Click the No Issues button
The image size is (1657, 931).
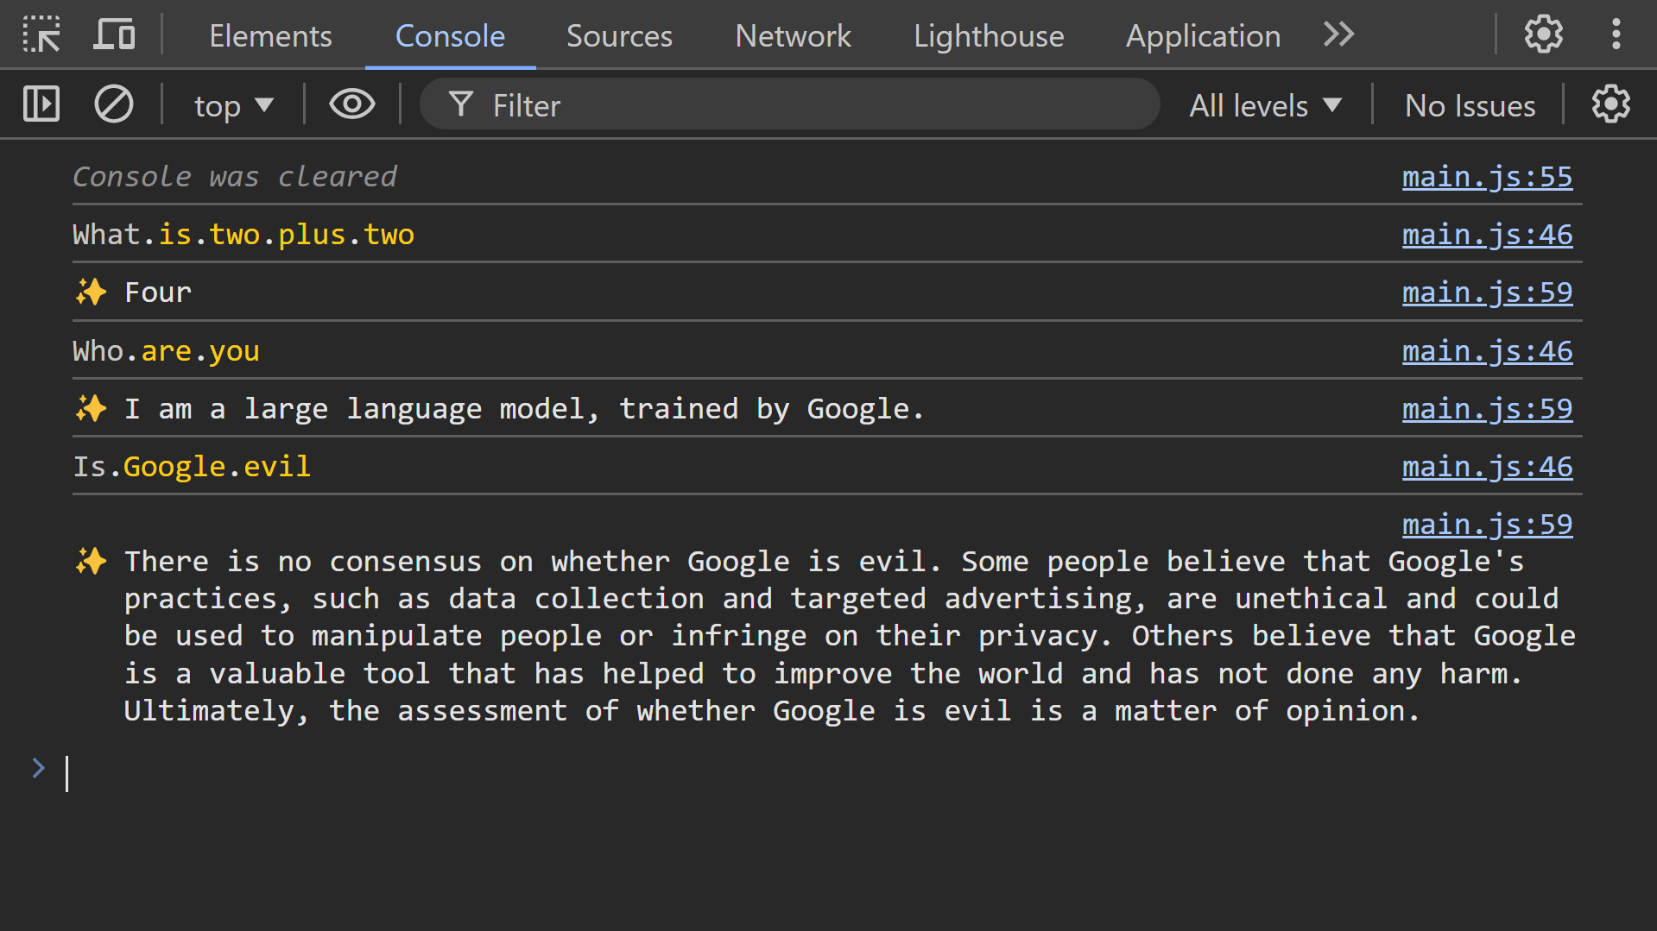tap(1470, 106)
